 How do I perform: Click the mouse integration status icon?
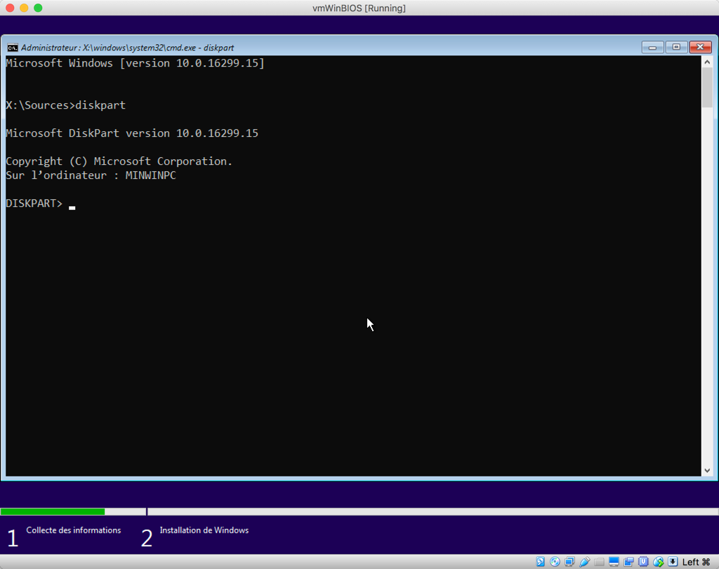coord(659,562)
